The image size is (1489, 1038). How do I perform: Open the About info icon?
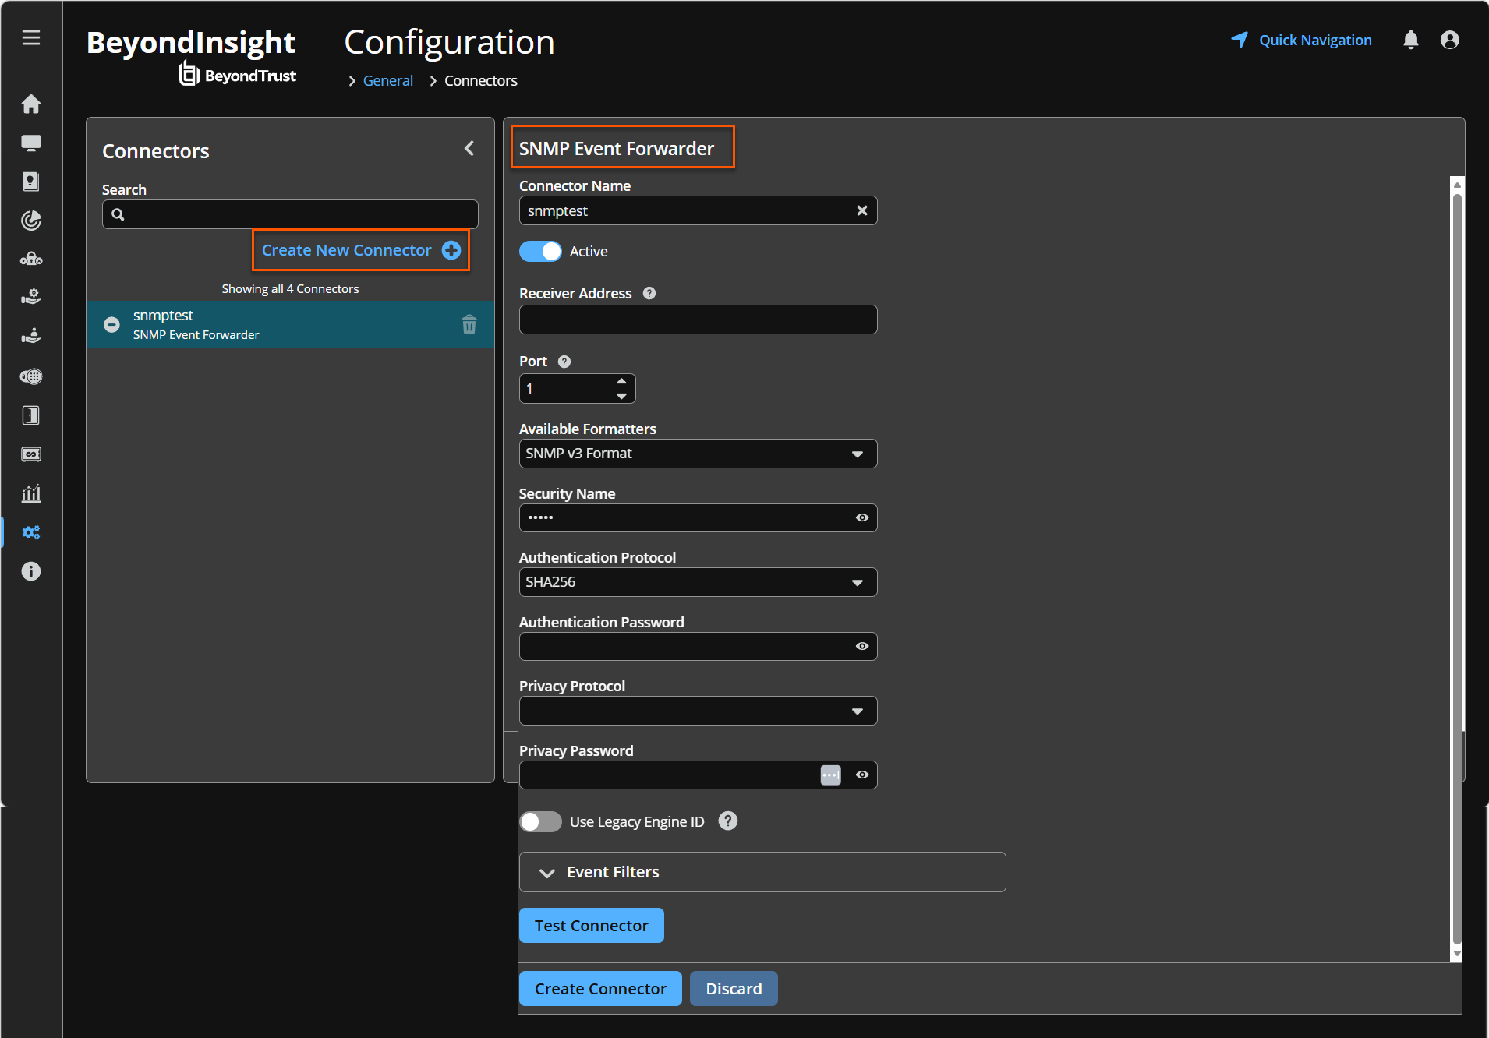(31, 571)
